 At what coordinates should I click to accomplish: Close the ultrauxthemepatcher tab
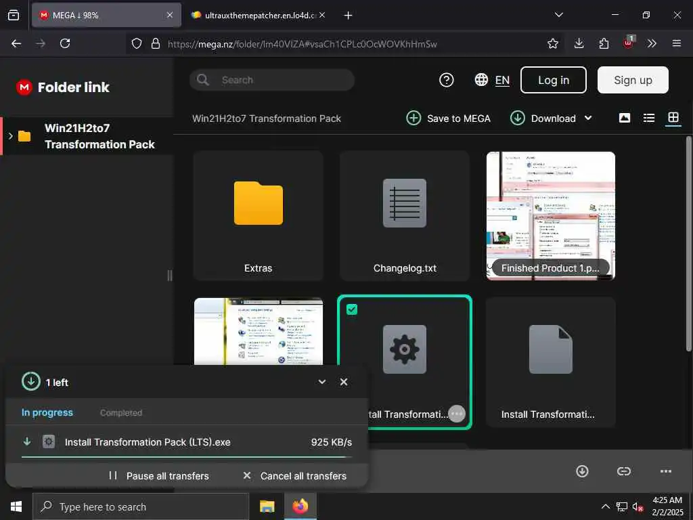(322, 15)
